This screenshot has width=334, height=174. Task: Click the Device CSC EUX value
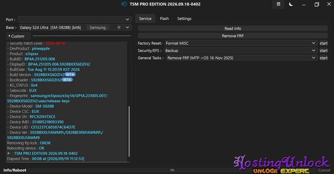35,111
